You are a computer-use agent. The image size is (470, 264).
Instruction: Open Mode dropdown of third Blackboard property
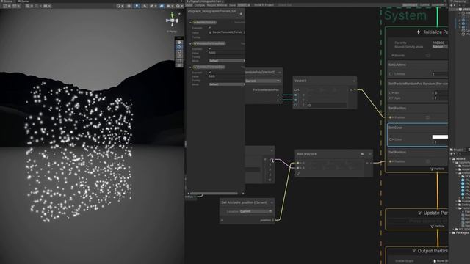click(227, 84)
